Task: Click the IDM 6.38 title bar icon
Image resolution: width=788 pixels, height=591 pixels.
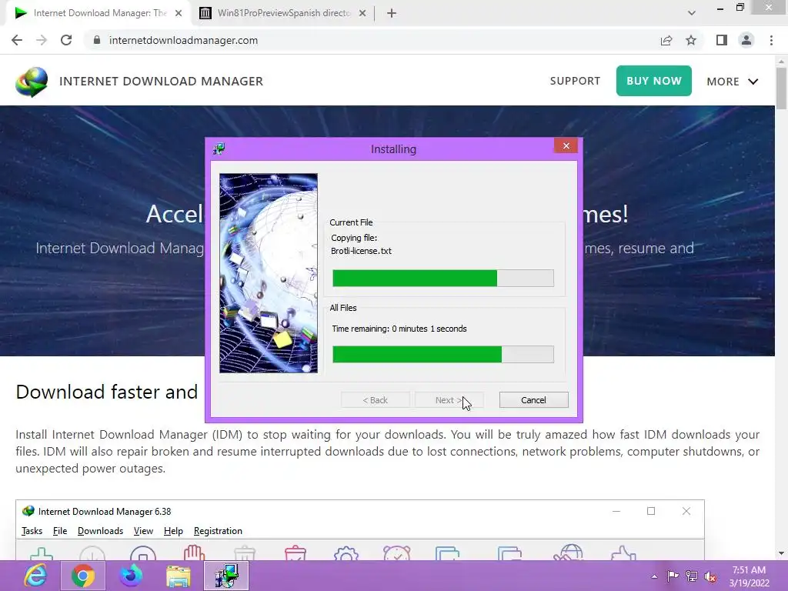Action: [28, 511]
